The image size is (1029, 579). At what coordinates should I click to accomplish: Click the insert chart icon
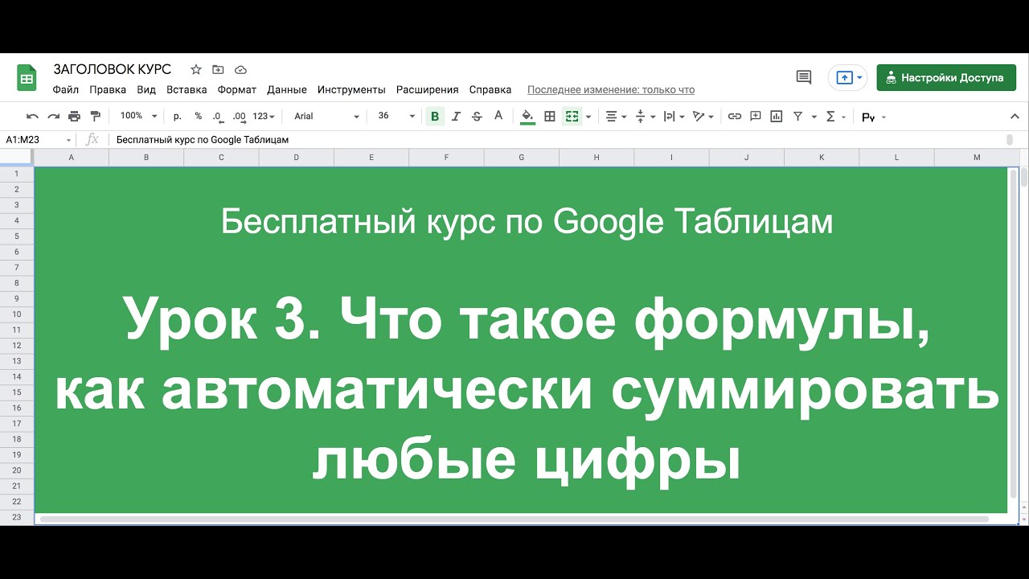click(776, 117)
